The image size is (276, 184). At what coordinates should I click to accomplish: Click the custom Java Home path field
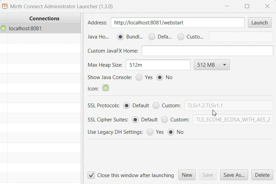241,37
